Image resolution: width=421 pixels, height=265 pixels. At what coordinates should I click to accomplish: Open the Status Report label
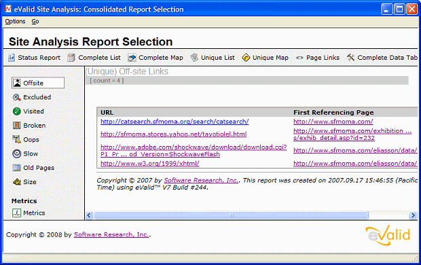(39, 58)
